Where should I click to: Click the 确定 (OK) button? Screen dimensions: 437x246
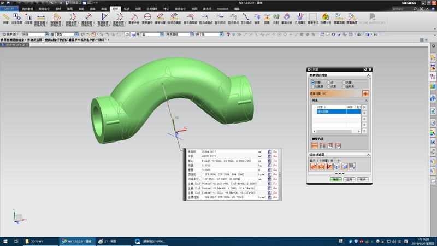(x=336, y=179)
